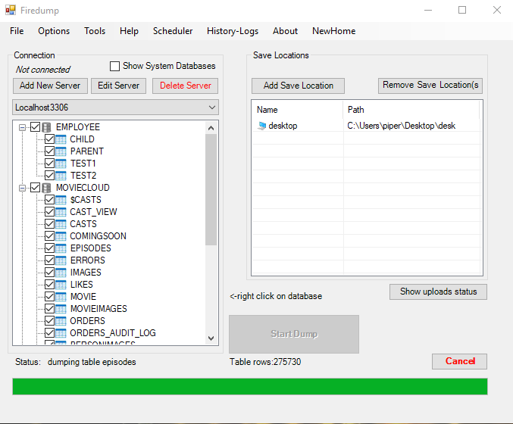Viewport: 513px width, 424px height.
Task: Open the NewHome menu
Action: 333,31
